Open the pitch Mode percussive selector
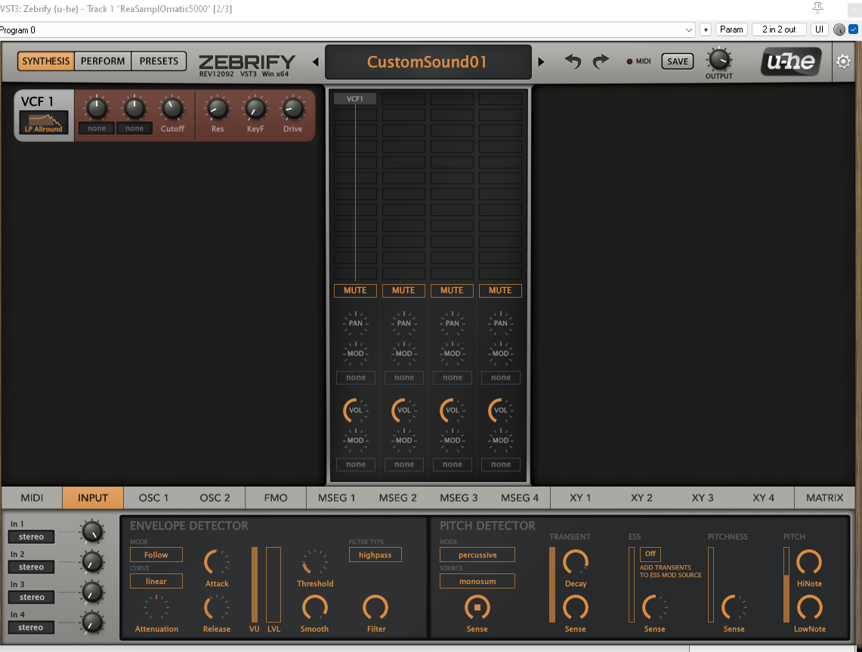Screen dimensions: 862x652 click(x=477, y=555)
